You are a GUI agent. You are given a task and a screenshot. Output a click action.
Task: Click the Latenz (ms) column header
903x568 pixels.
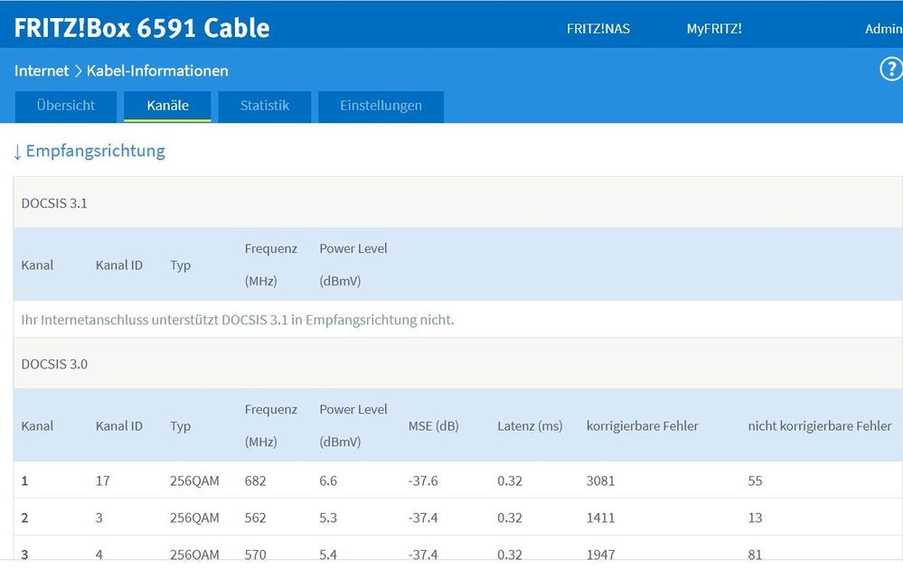tap(530, 425)
